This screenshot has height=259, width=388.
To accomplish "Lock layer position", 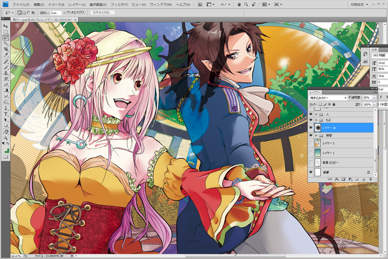I will (329, 105).
